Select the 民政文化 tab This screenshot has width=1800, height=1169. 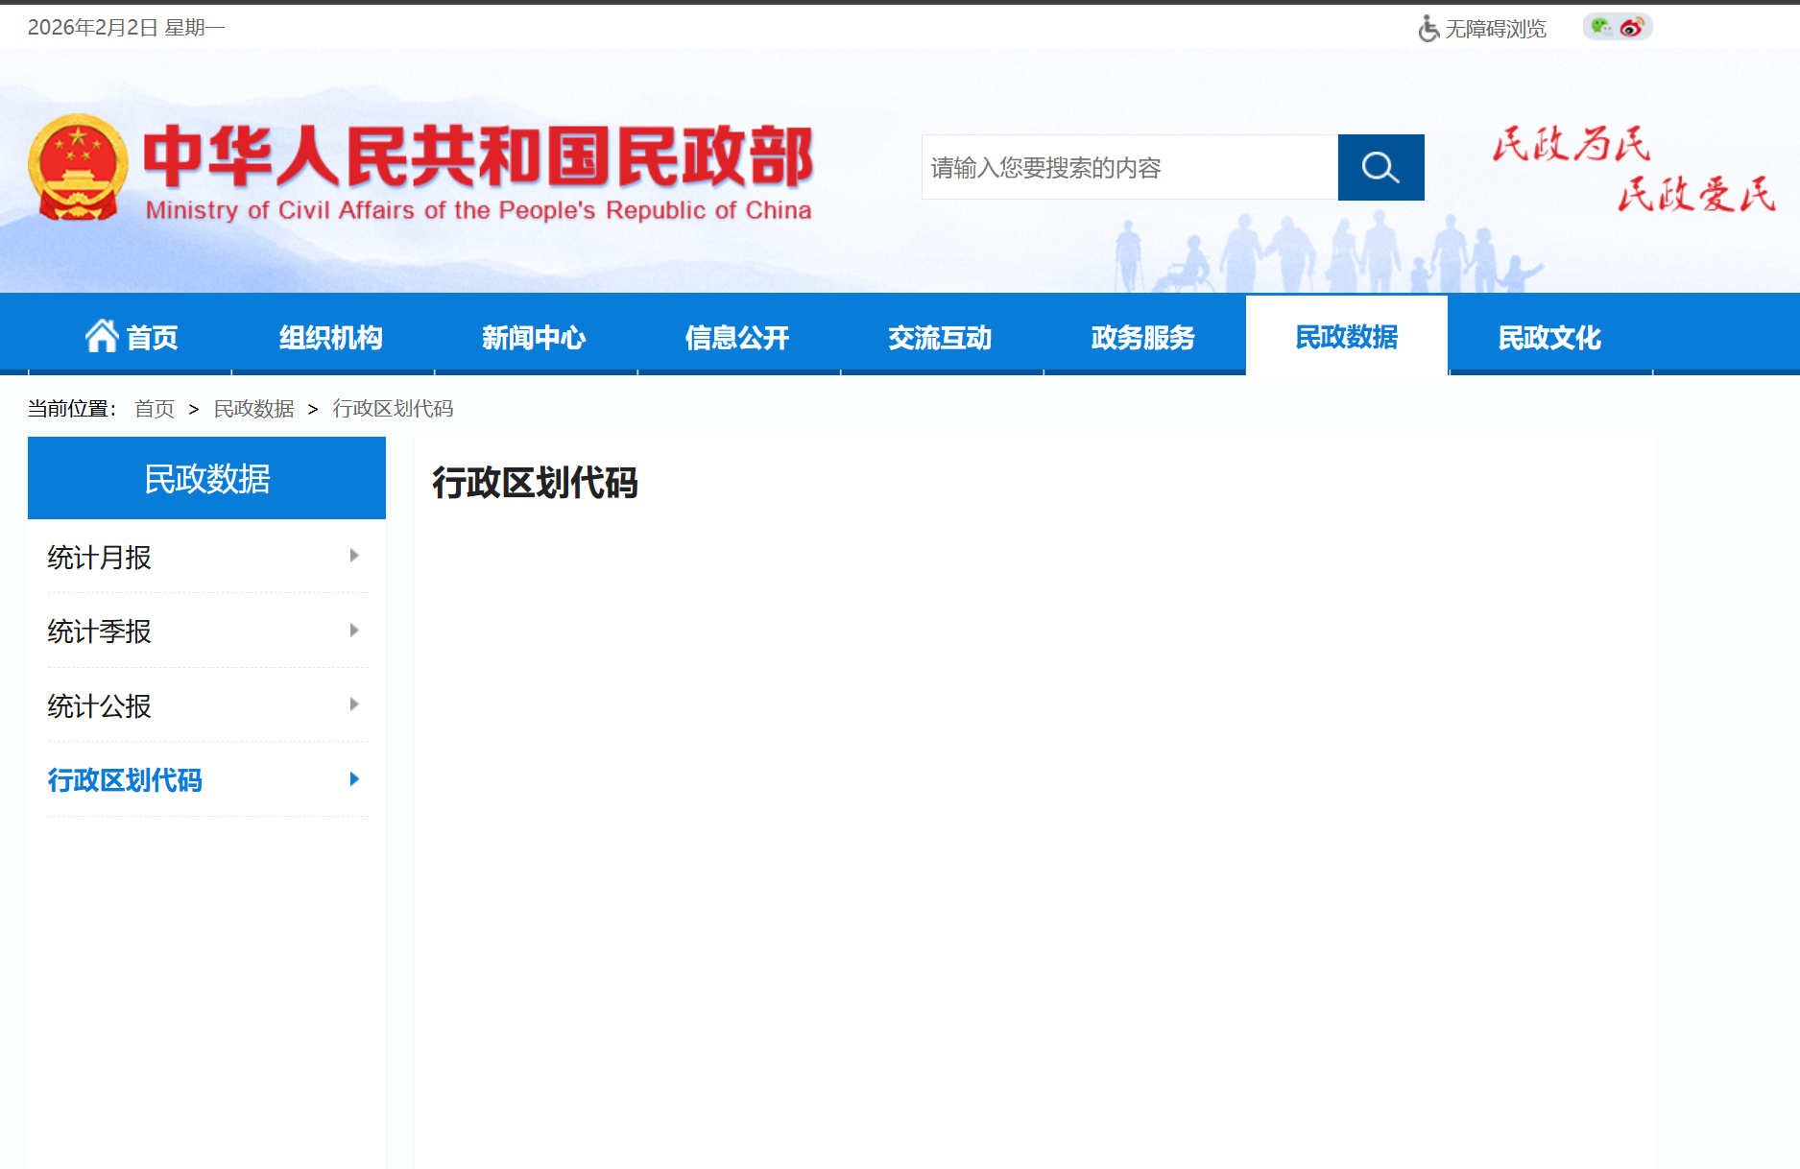1549,338
